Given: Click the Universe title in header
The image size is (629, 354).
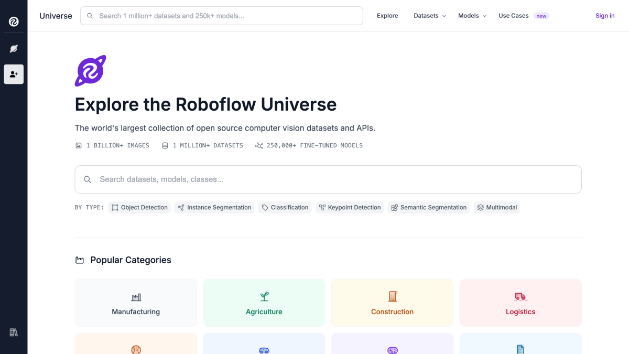Looking at the screenshot, I should pos(56,16).
